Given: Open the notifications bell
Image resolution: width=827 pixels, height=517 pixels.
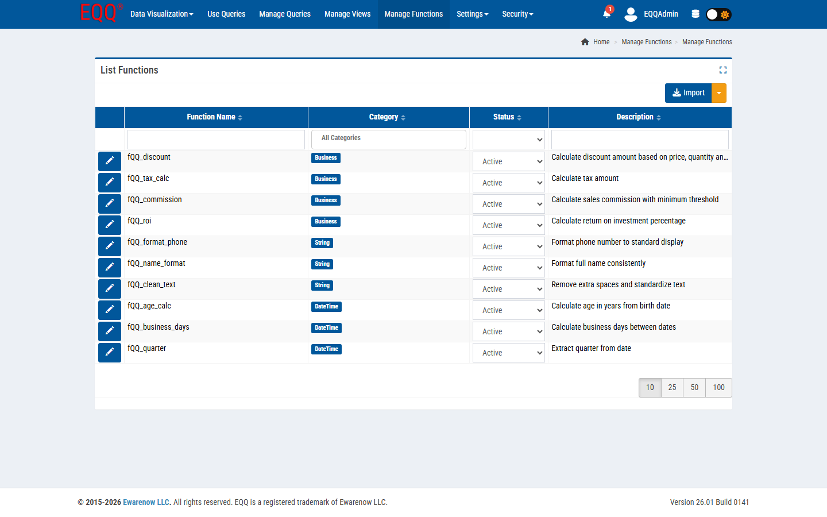Looking at the screenshot, I should (606, 14).
